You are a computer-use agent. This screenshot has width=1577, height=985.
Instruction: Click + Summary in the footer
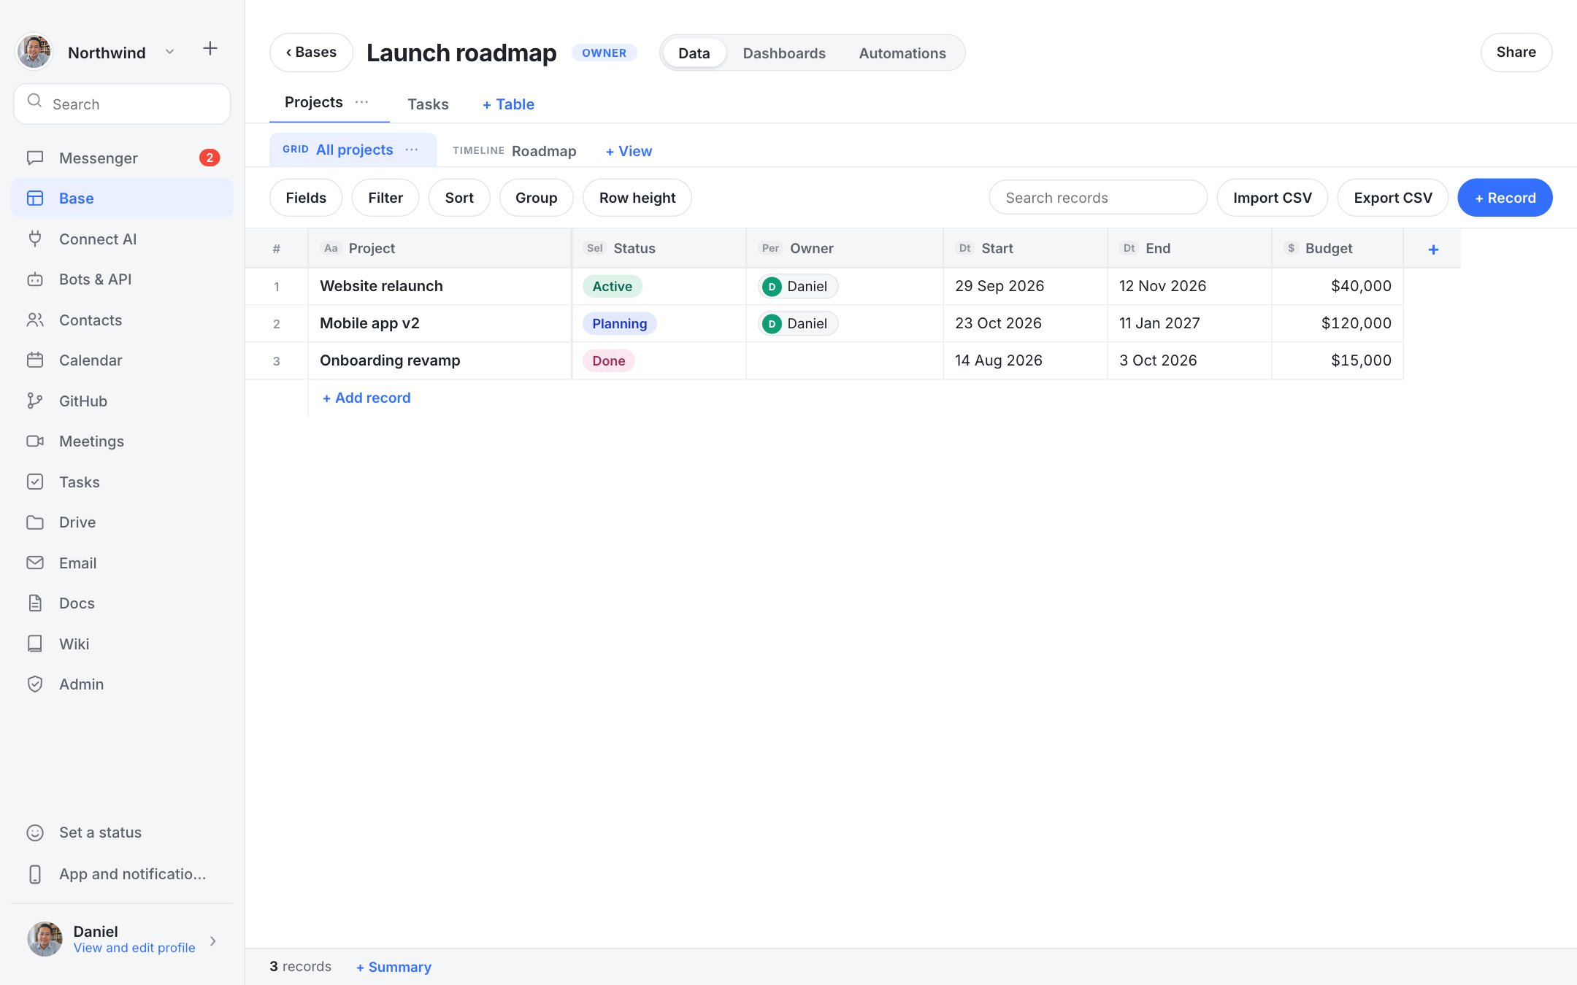tap(394, 967)
